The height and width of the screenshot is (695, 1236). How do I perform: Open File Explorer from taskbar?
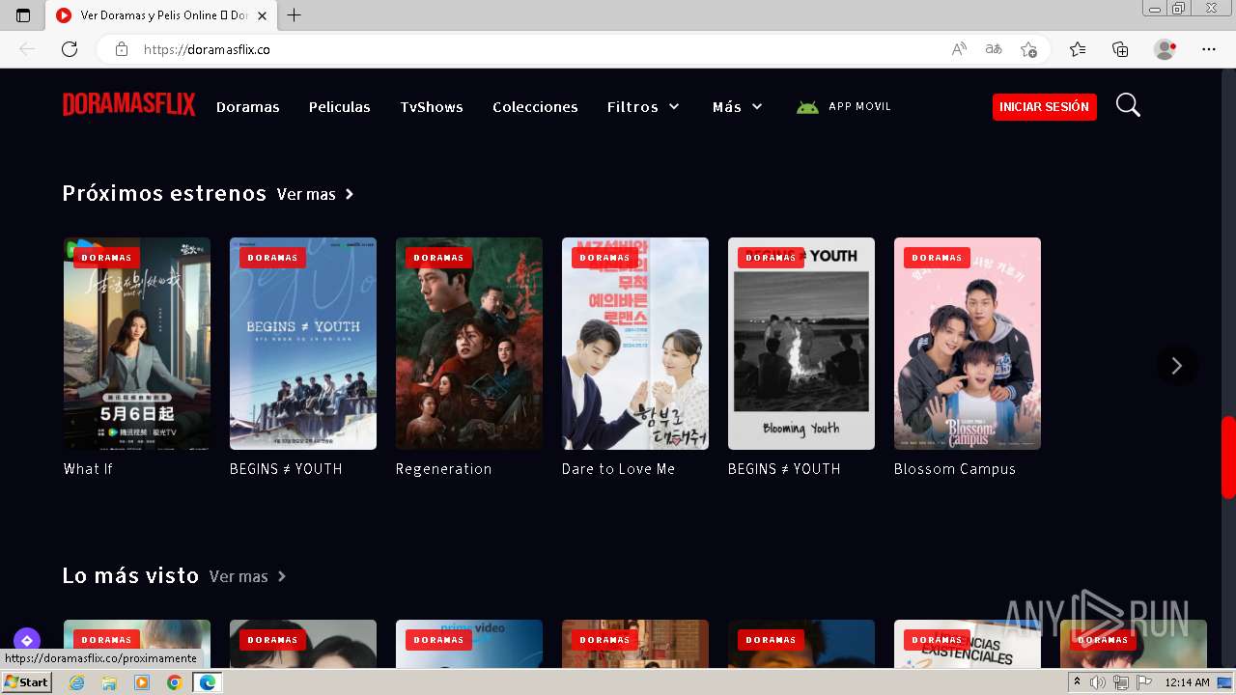109,682
